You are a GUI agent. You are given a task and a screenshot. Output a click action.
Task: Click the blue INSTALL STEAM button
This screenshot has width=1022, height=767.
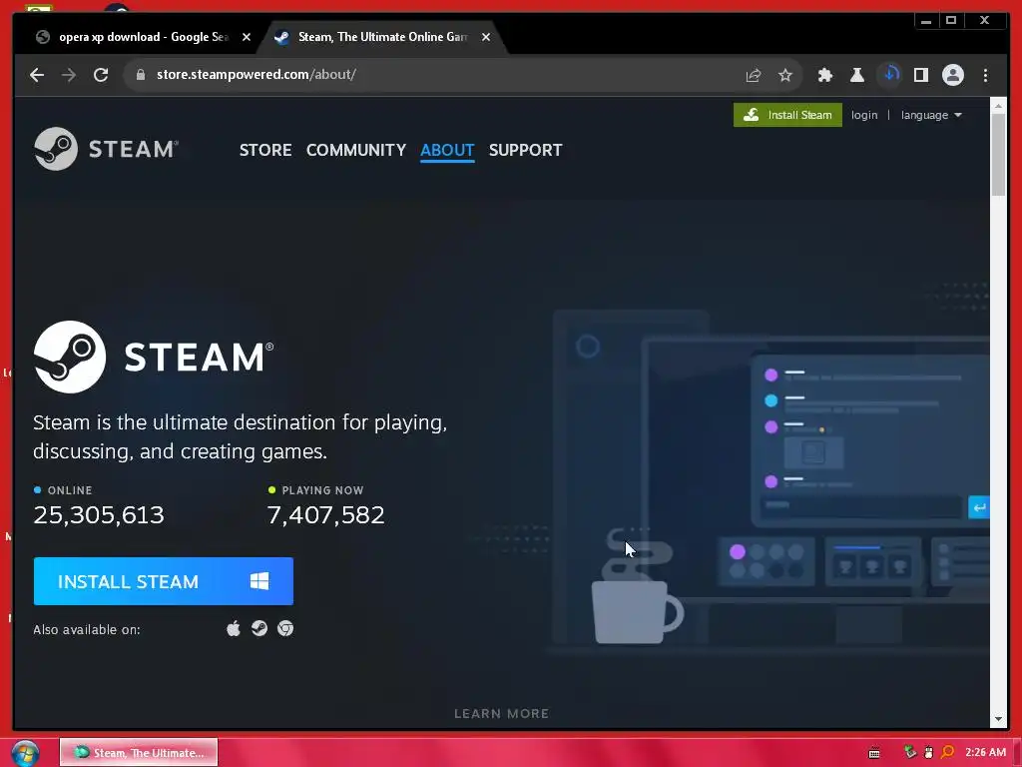pos(163,581)
